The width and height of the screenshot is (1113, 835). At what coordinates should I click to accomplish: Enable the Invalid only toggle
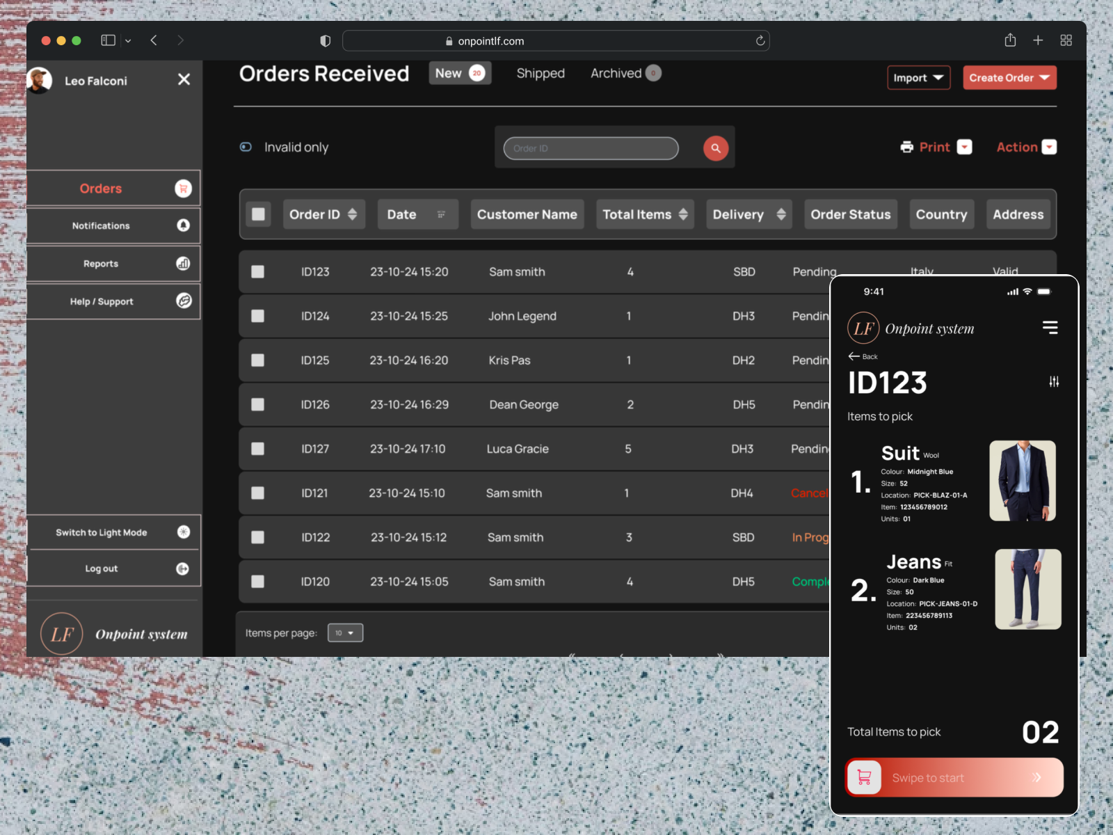point(246,147)
